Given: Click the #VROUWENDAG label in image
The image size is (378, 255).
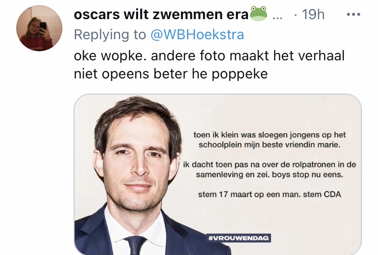Looking at the screenshot, I should tap(238, 238).
